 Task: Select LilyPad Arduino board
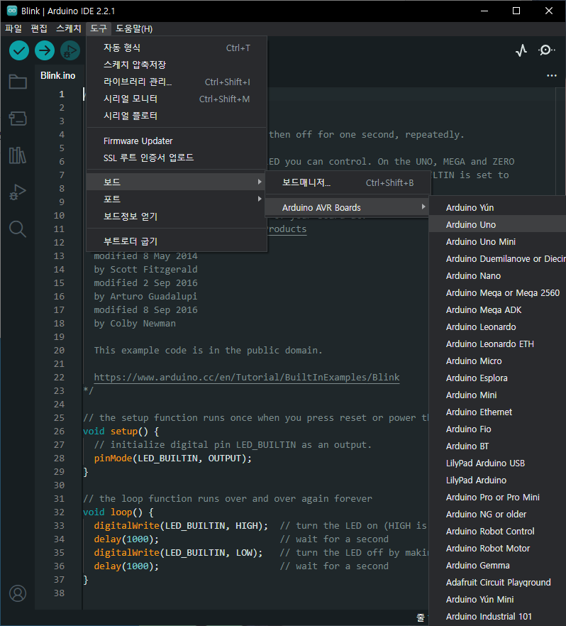click(497, 481)
